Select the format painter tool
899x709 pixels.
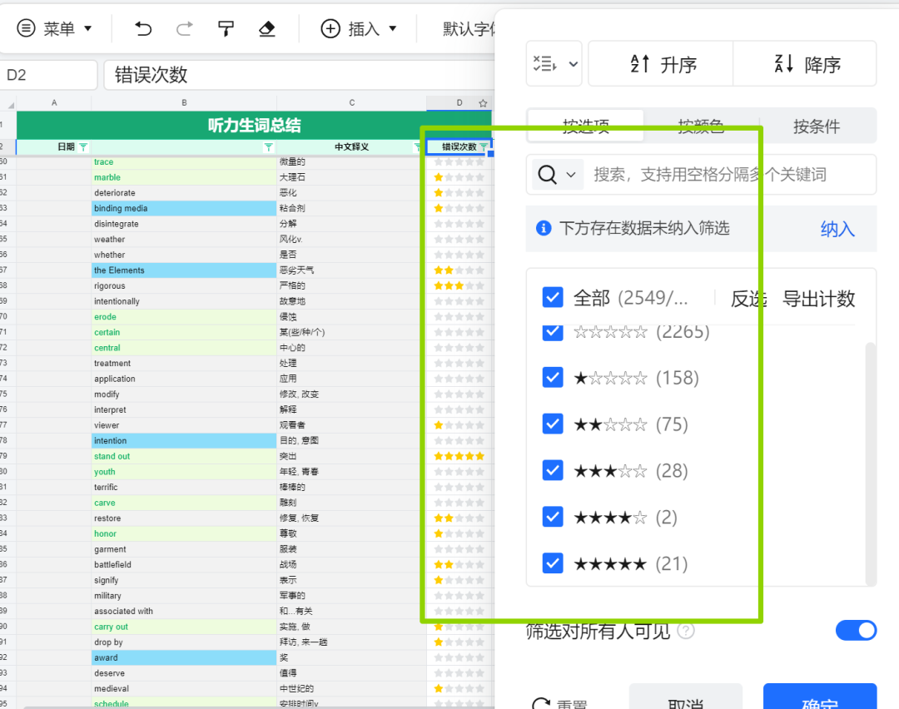226,29
